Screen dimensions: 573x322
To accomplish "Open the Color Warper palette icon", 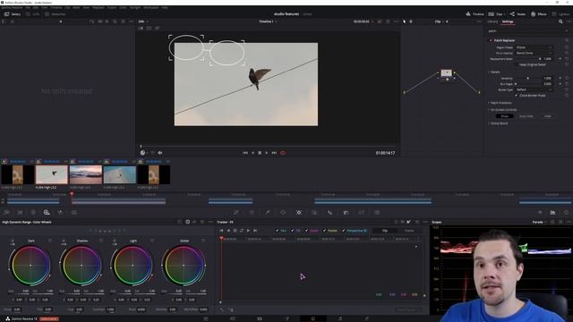I will coord(252,212).
